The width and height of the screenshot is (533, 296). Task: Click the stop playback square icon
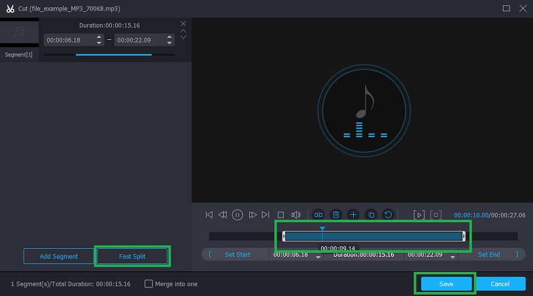280,215
